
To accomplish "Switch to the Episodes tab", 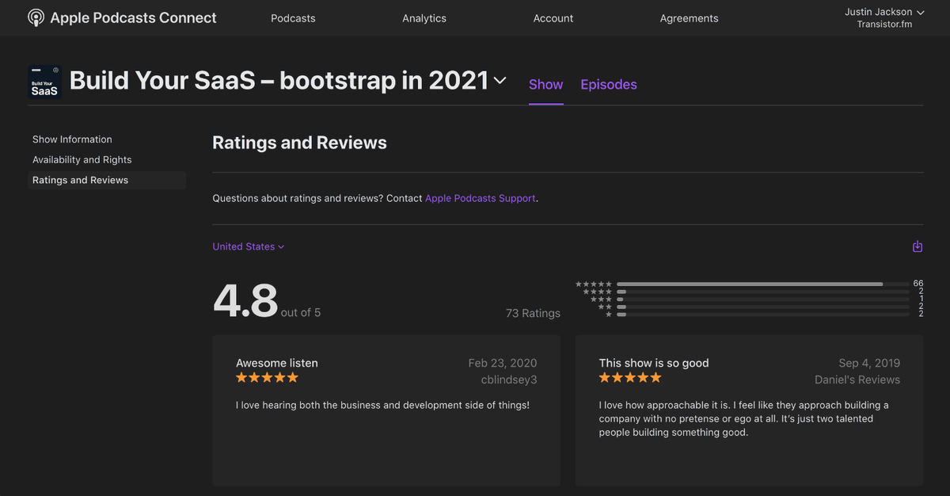I will [x=609, y=85].
